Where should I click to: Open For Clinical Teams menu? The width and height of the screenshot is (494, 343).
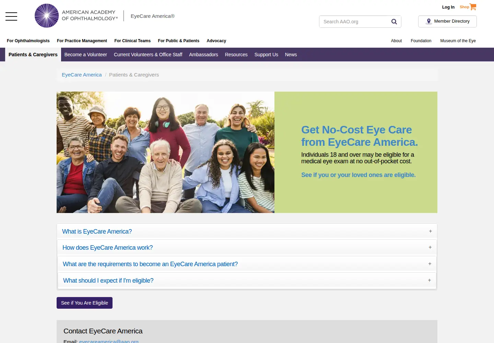(132, 41)
